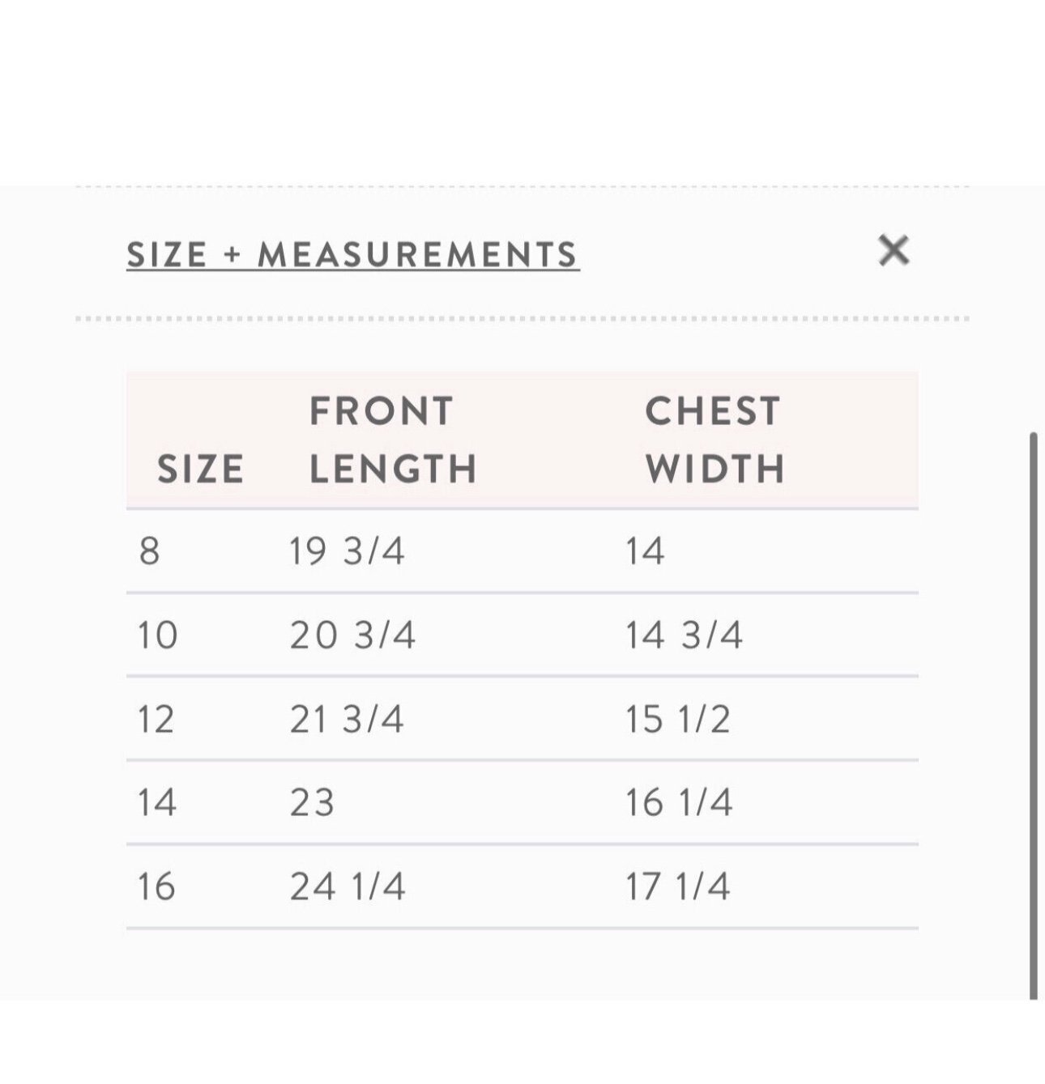1045x1084 pixels.
Task: Select the 14 3/4 chest width value
Action: tap(684, 635)
